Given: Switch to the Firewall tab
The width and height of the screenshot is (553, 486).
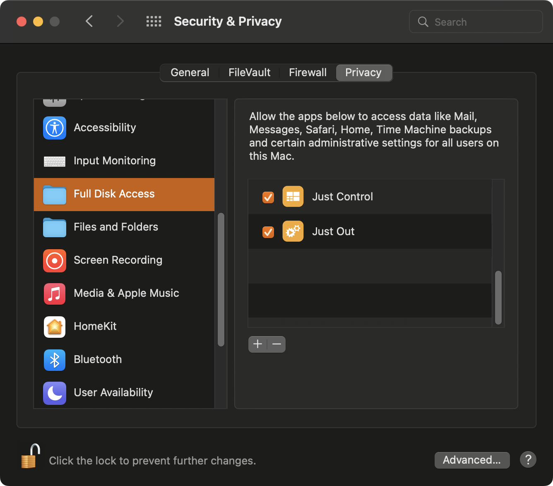Looking at the screenshot, I should click(x=308, y=73).
